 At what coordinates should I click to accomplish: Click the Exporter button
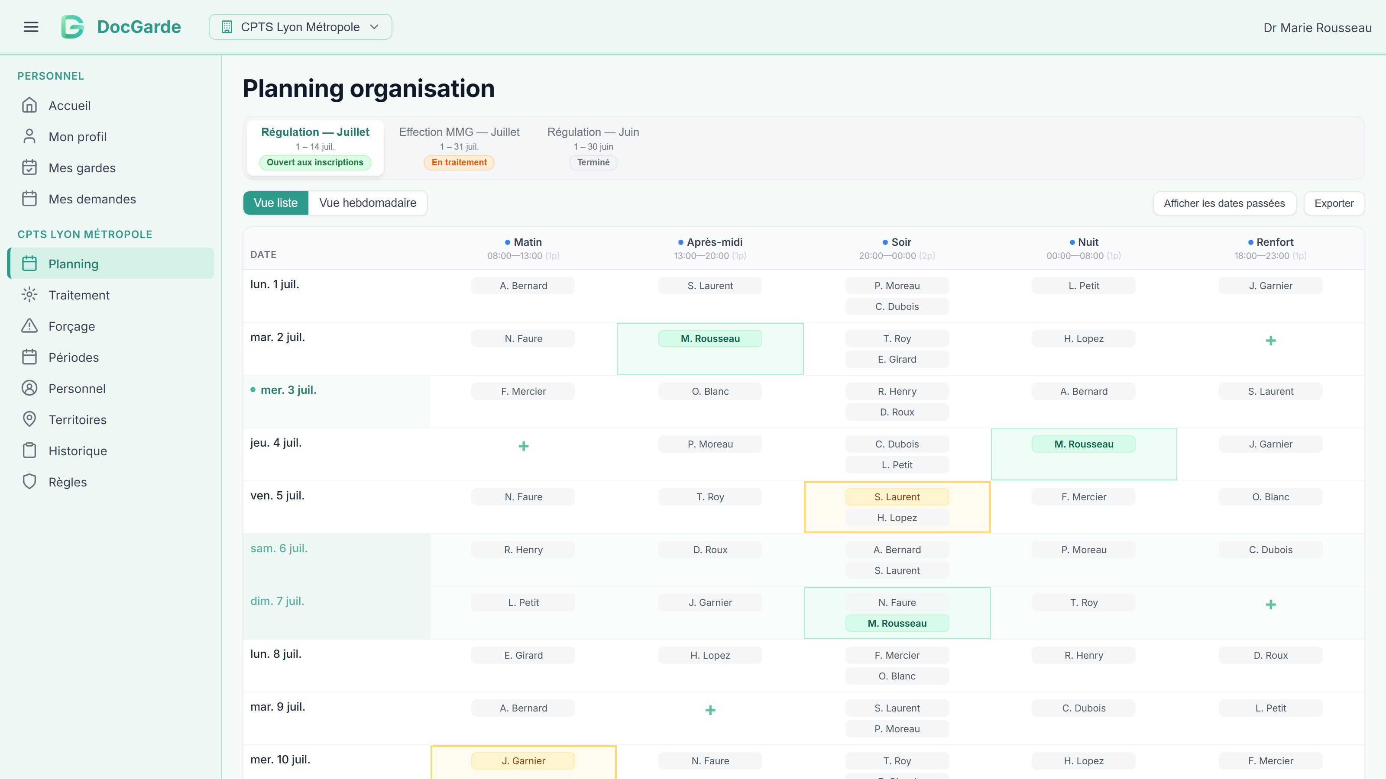pos(1334,203)
